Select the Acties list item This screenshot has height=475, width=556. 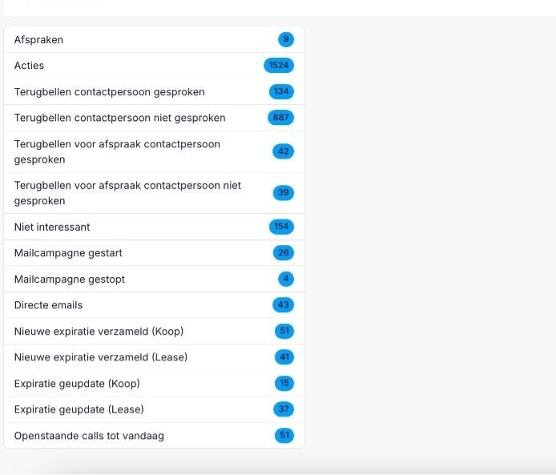tap(30, 66)
